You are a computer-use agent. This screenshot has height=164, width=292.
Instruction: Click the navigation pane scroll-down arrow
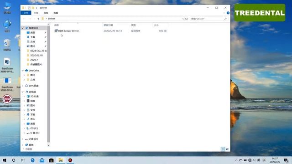[x=49, y=145]
